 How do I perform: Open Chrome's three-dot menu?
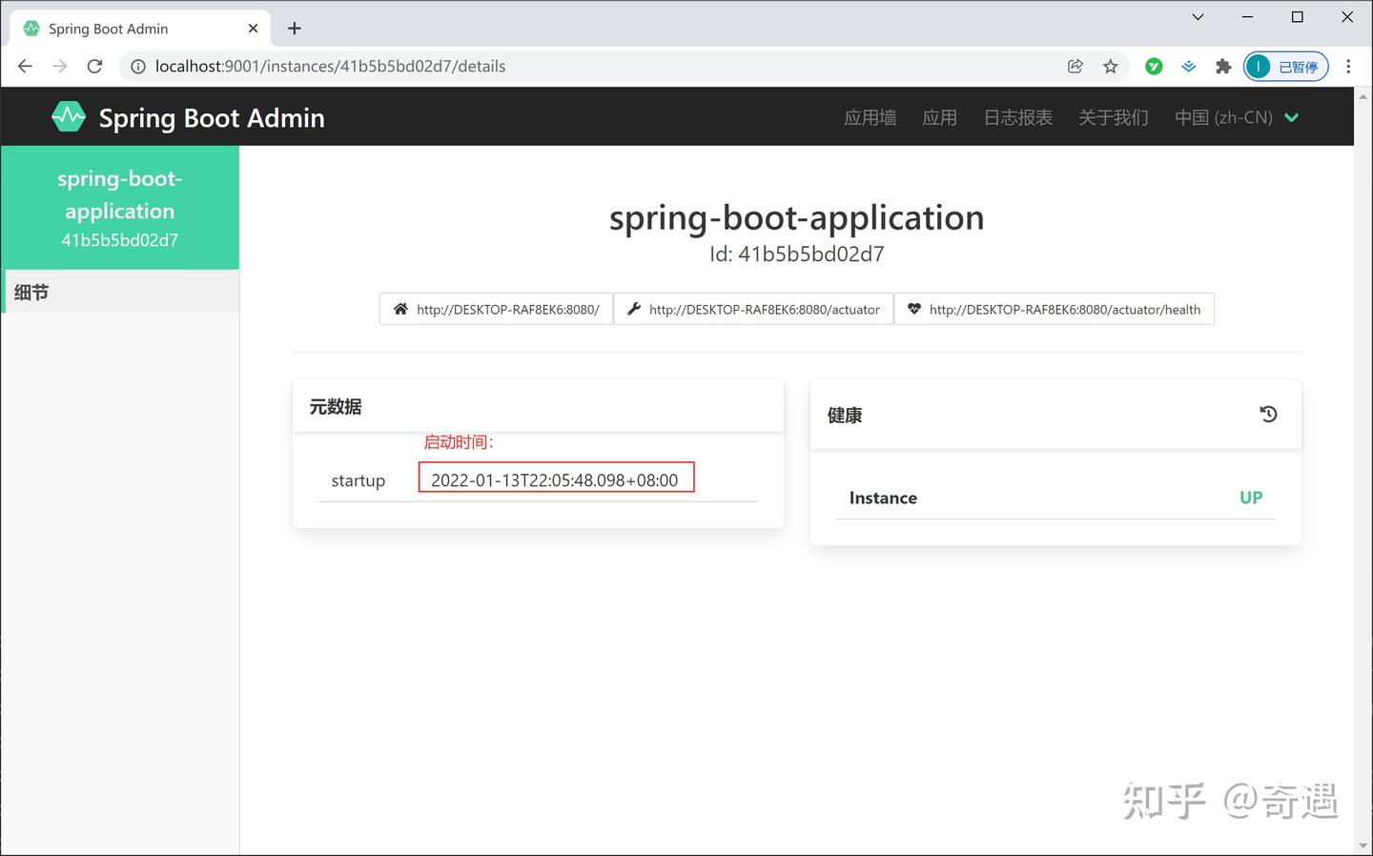tap(1348, 66)
